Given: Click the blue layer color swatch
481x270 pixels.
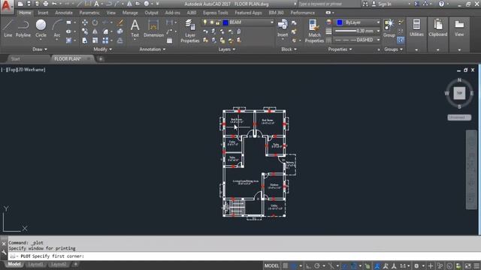Looking at the screenshot, I should pyautogui.click(x=225, y=22).
